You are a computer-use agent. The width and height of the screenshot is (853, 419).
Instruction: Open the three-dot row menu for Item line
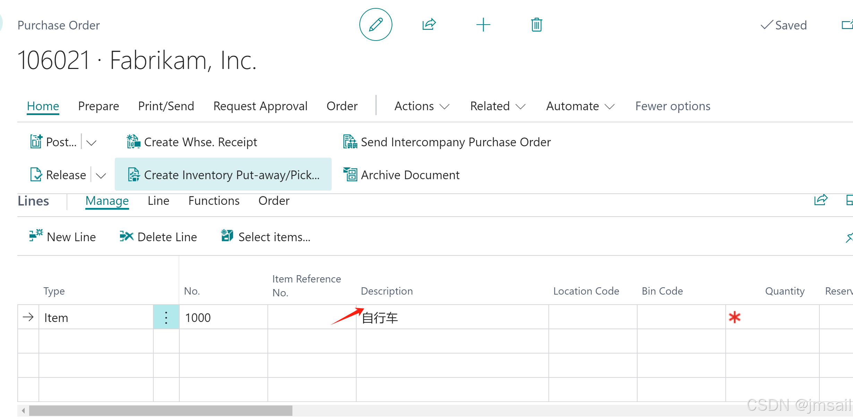tap(166, 317)
